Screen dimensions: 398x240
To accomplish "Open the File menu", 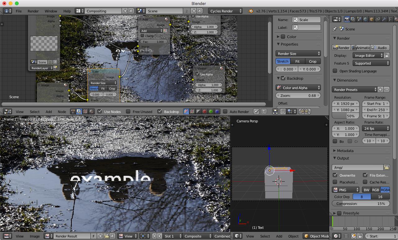I will click(19, 11).
